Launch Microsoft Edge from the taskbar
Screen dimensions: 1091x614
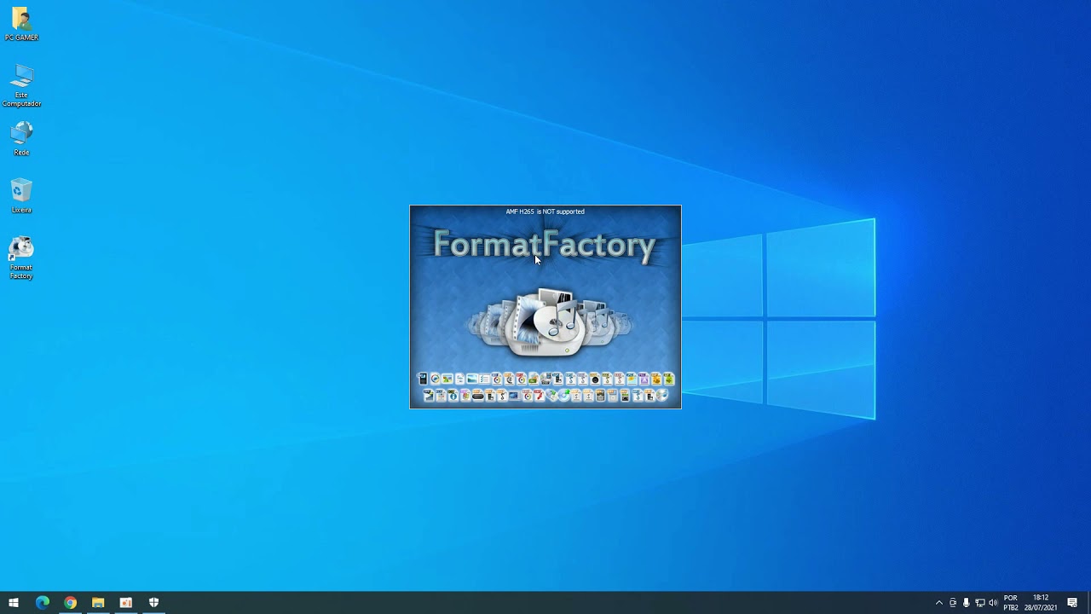tap(43, 603)
